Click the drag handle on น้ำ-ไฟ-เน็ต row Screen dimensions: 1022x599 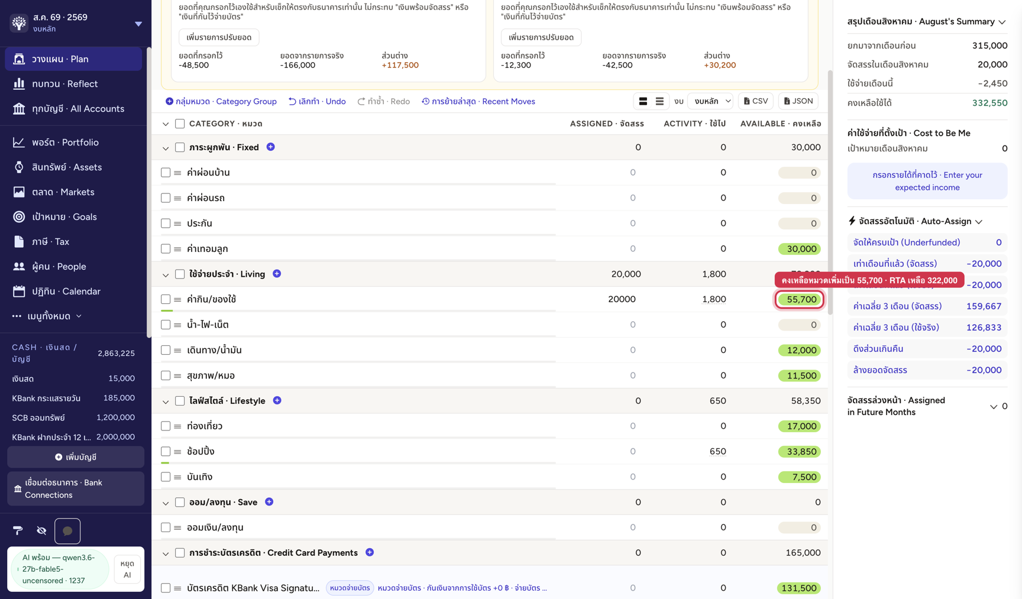tap(177, 325)
